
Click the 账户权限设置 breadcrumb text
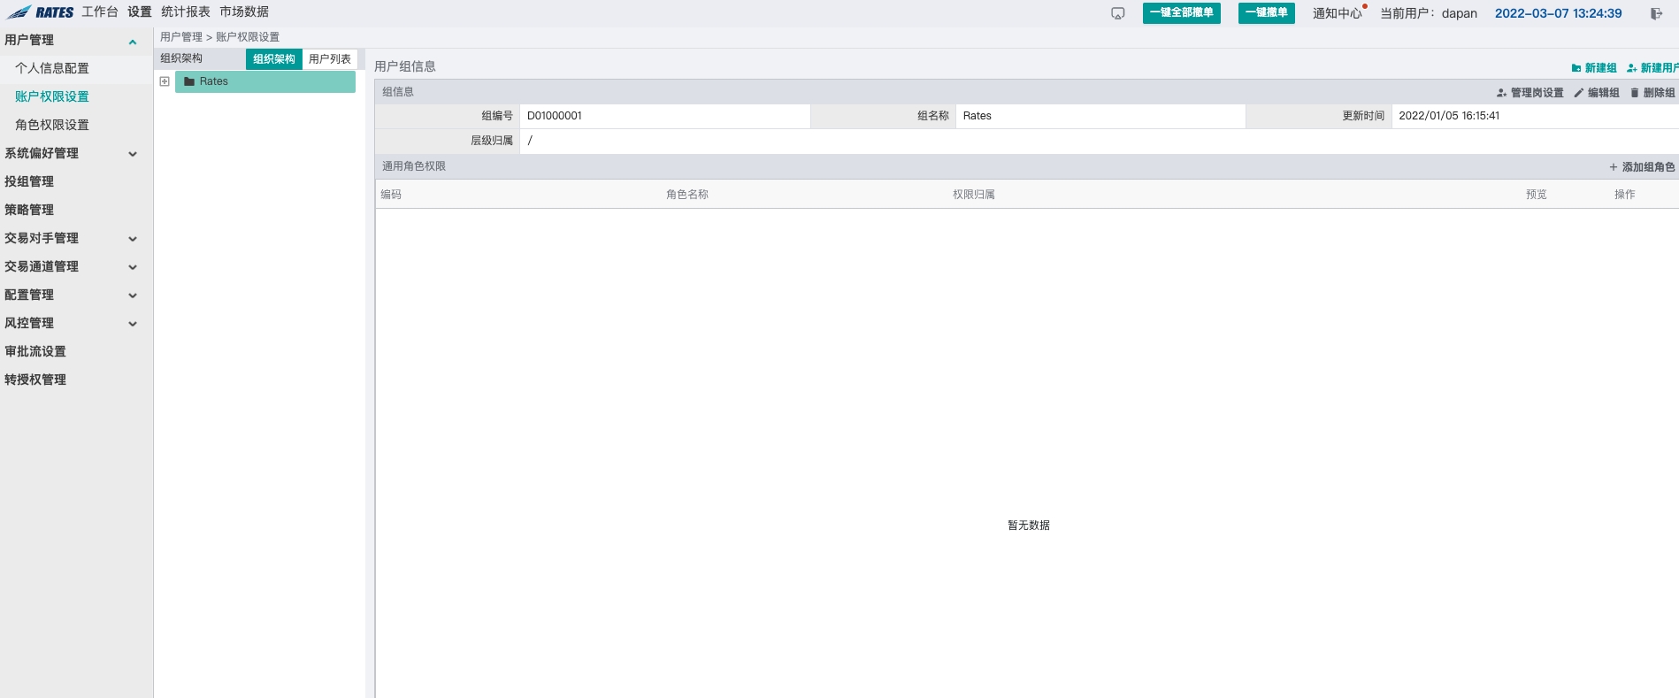click(x=248, y=37)
